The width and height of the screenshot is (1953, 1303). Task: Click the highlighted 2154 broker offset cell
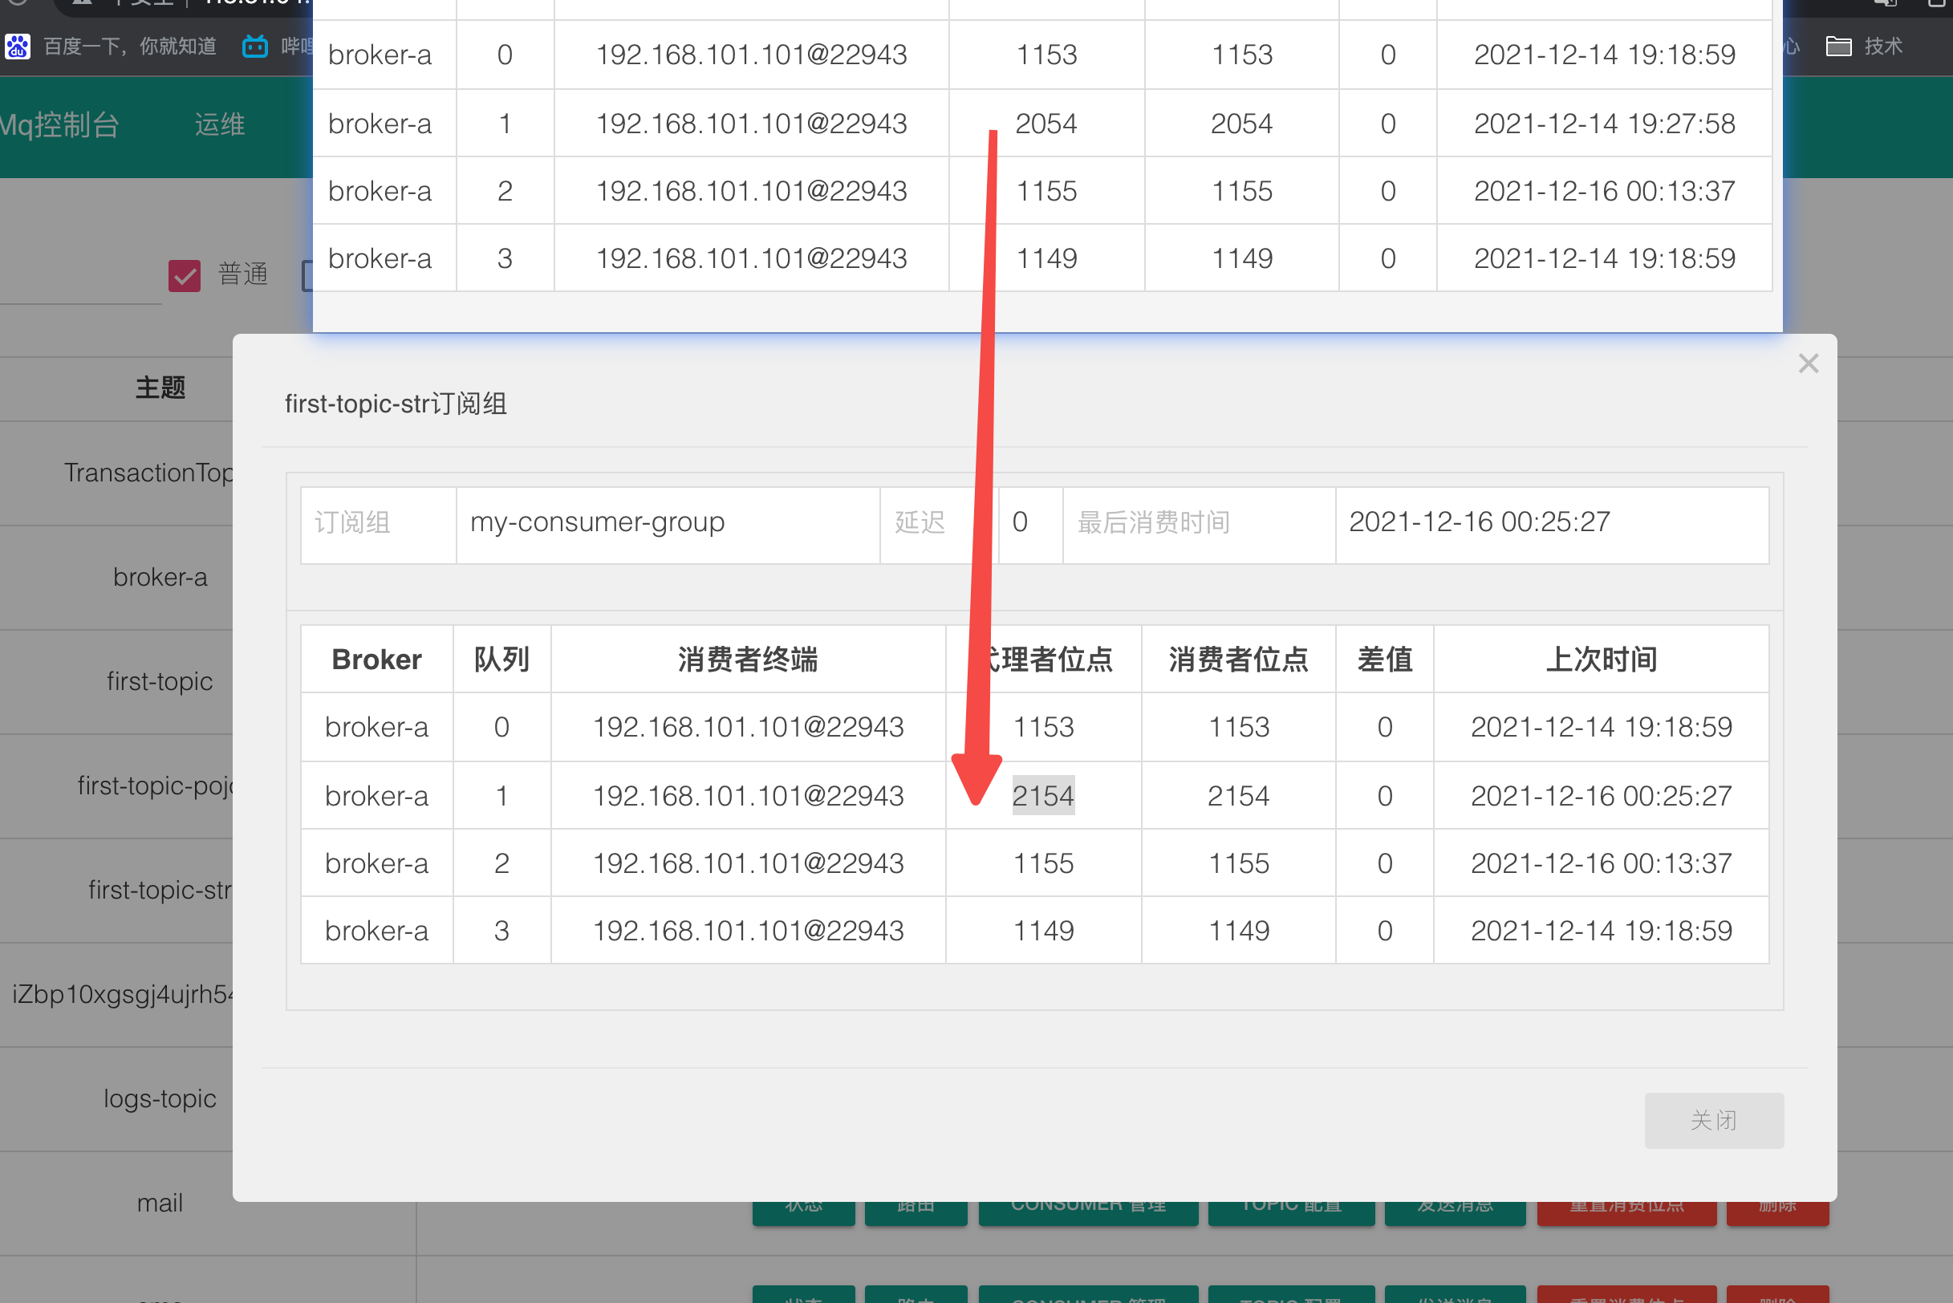[1043, 795]
